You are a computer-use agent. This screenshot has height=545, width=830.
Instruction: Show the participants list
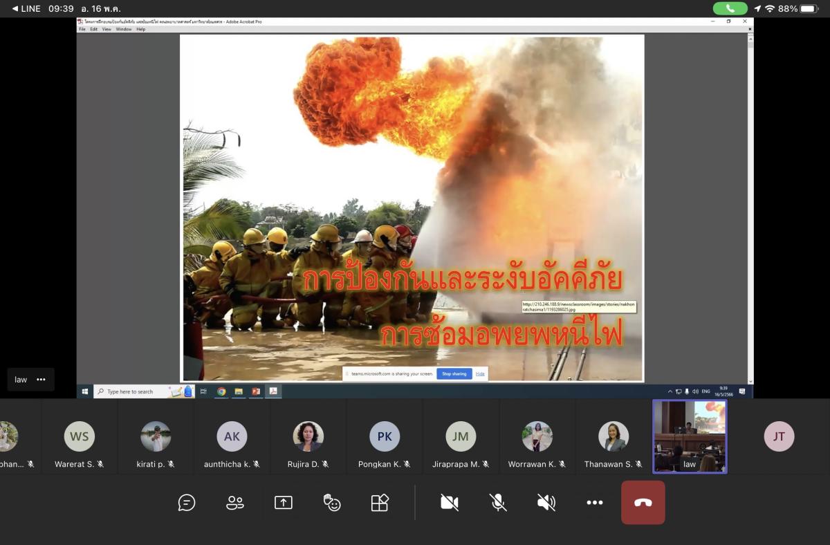tap(235, 503)
